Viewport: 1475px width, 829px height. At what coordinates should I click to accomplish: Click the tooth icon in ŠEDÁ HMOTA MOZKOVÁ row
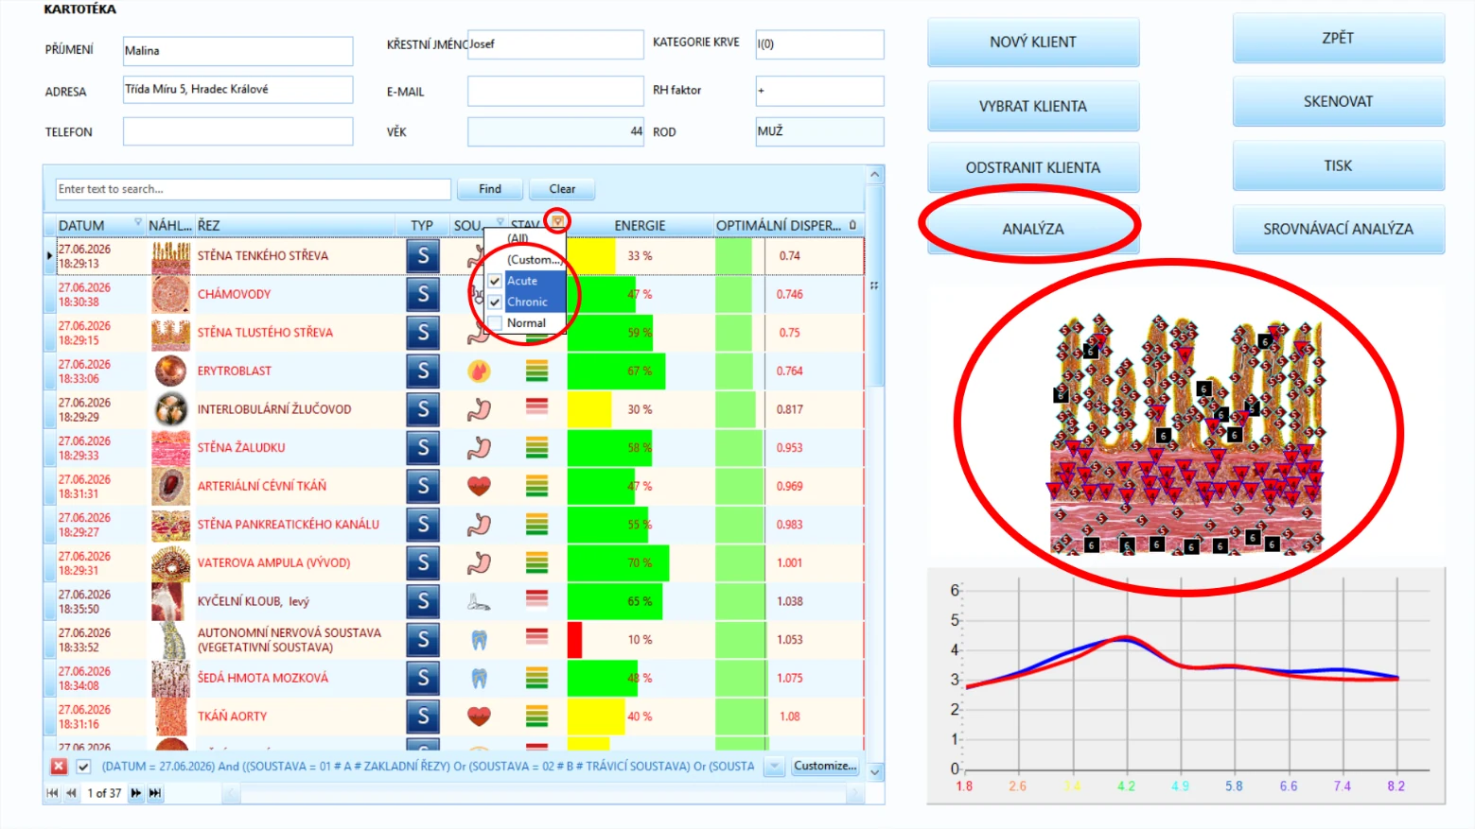point(480,678)
